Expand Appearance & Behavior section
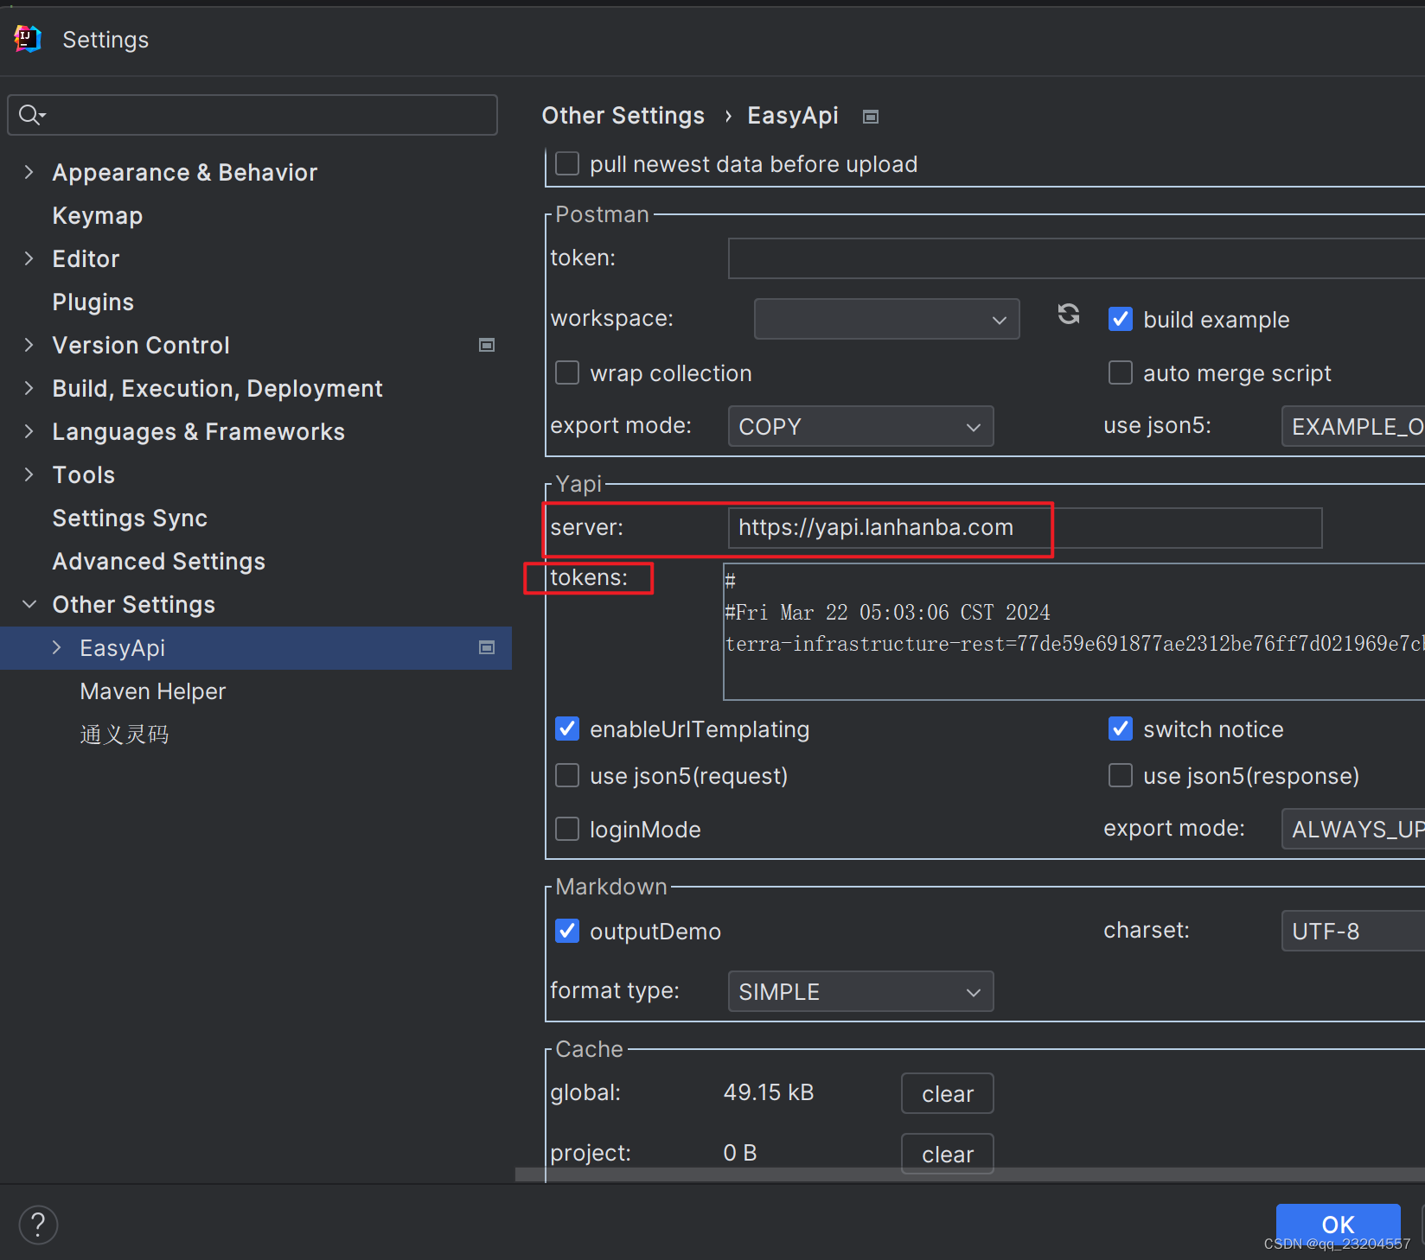Screen dimensions: 1425x1260 pyautogui.click(x=29, y=172)
